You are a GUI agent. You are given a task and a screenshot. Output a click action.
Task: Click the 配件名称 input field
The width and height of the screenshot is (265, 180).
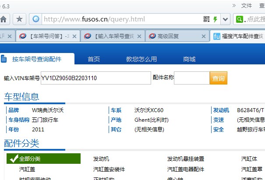point(192,78)
